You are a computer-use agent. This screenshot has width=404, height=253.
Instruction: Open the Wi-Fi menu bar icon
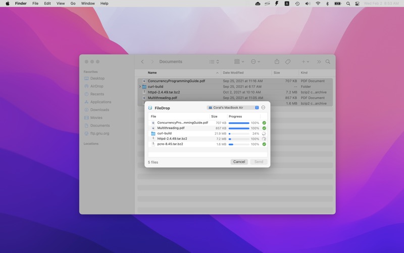coord(318,4)
